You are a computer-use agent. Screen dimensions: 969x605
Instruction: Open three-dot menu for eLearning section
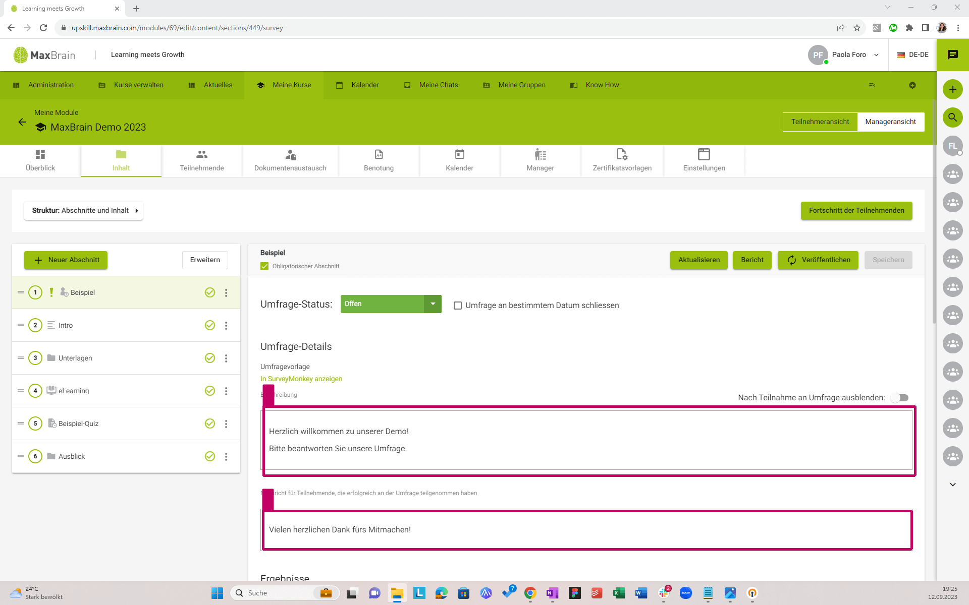click(226, 391)
